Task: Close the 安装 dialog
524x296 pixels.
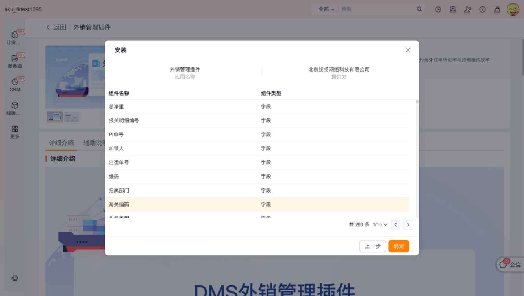Action: pos(408,50)
